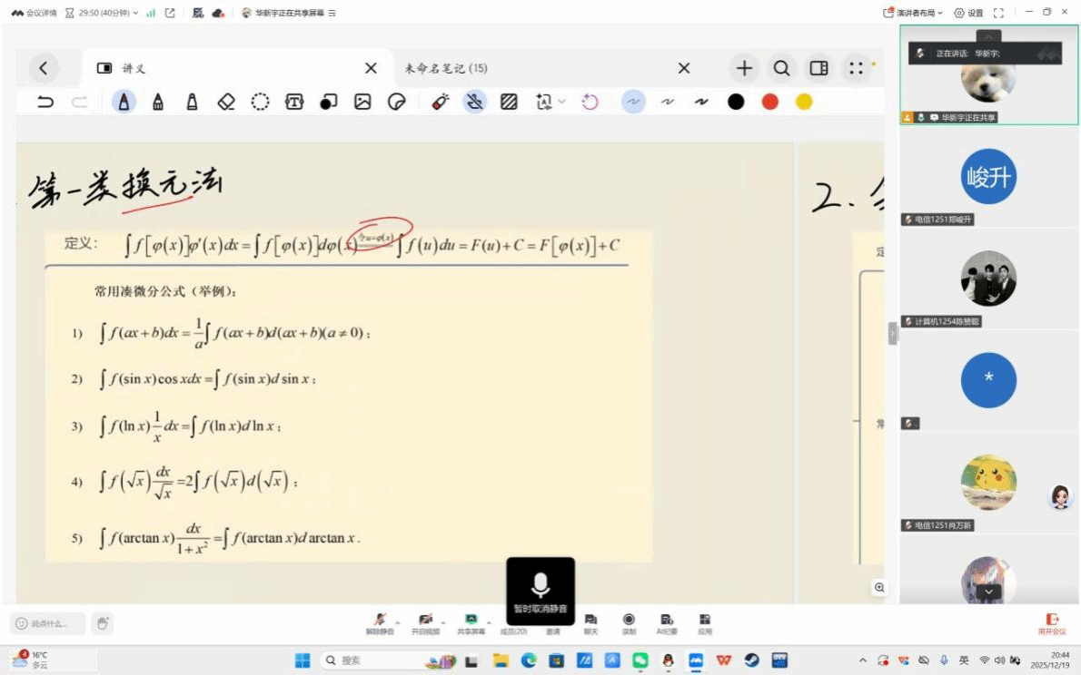Screen dimensions: 1081x675
Task: Select the 讲义 tab
Action: coord(134,68)
